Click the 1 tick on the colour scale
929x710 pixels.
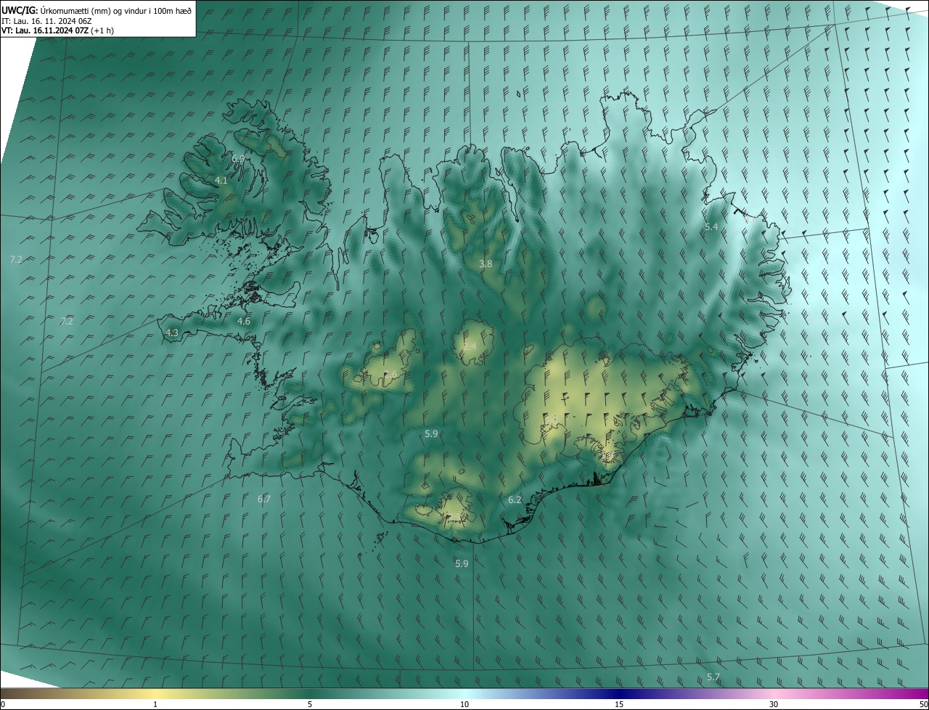[155, 704]
